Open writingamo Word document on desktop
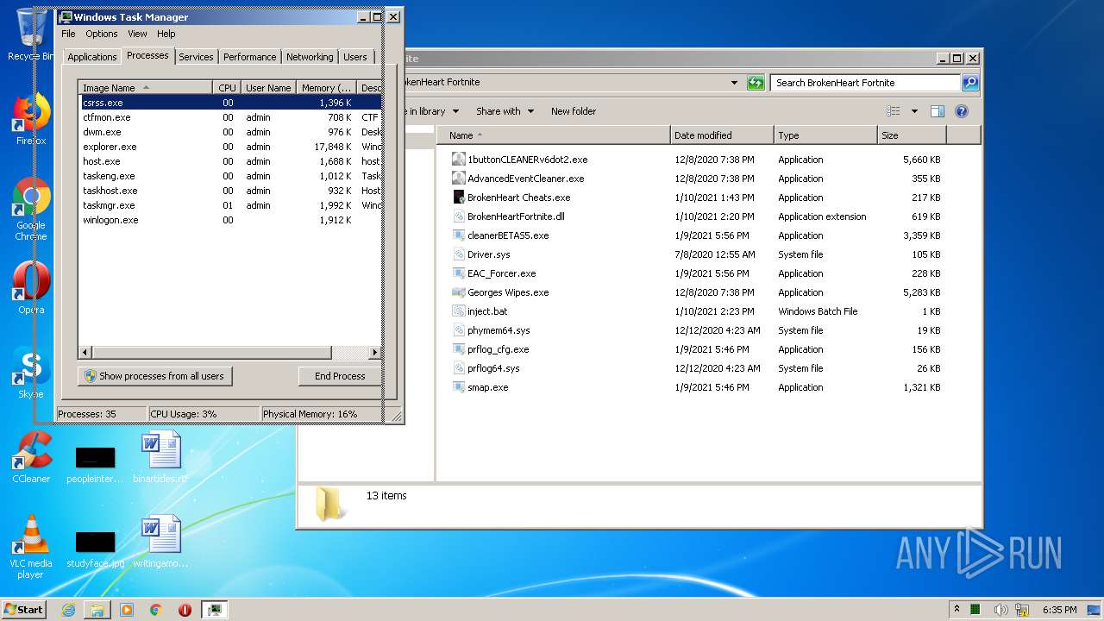 pos(160,542)
